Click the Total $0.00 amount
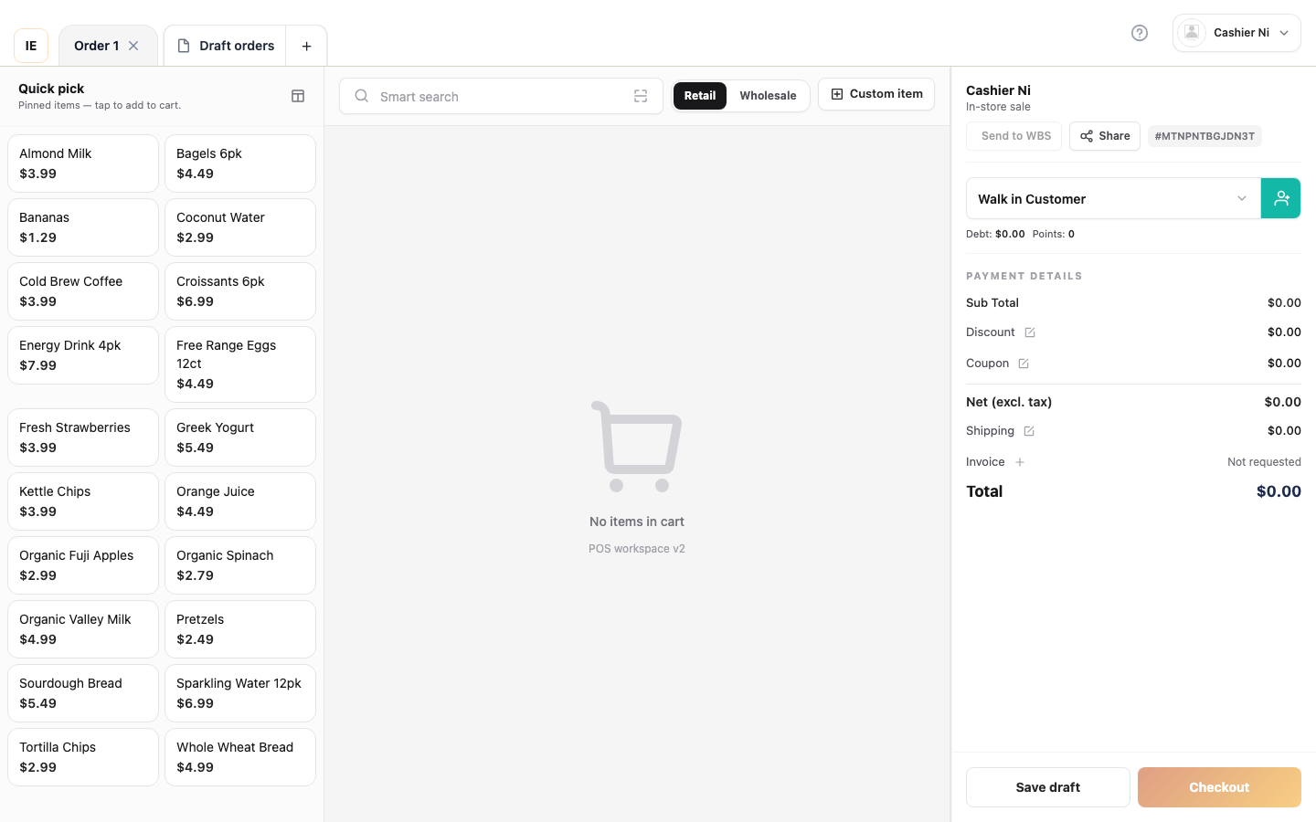1316x822 pixels. point(1279,491)
